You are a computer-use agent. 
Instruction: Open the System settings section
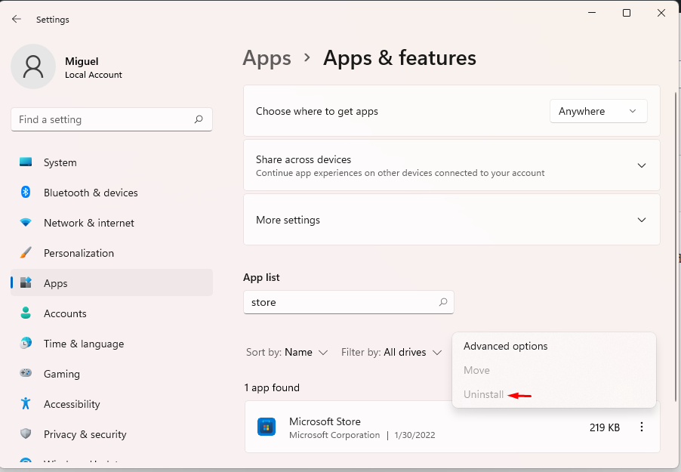click(x=60, y=162)
